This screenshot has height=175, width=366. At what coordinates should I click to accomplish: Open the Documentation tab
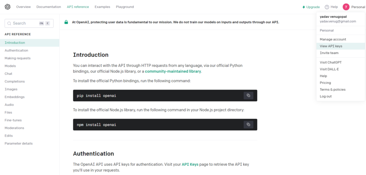[49, 7]
